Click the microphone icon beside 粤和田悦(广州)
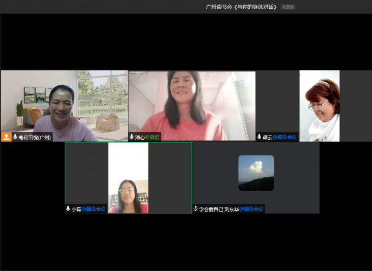The image size is (372, 271). coord(15,137)
